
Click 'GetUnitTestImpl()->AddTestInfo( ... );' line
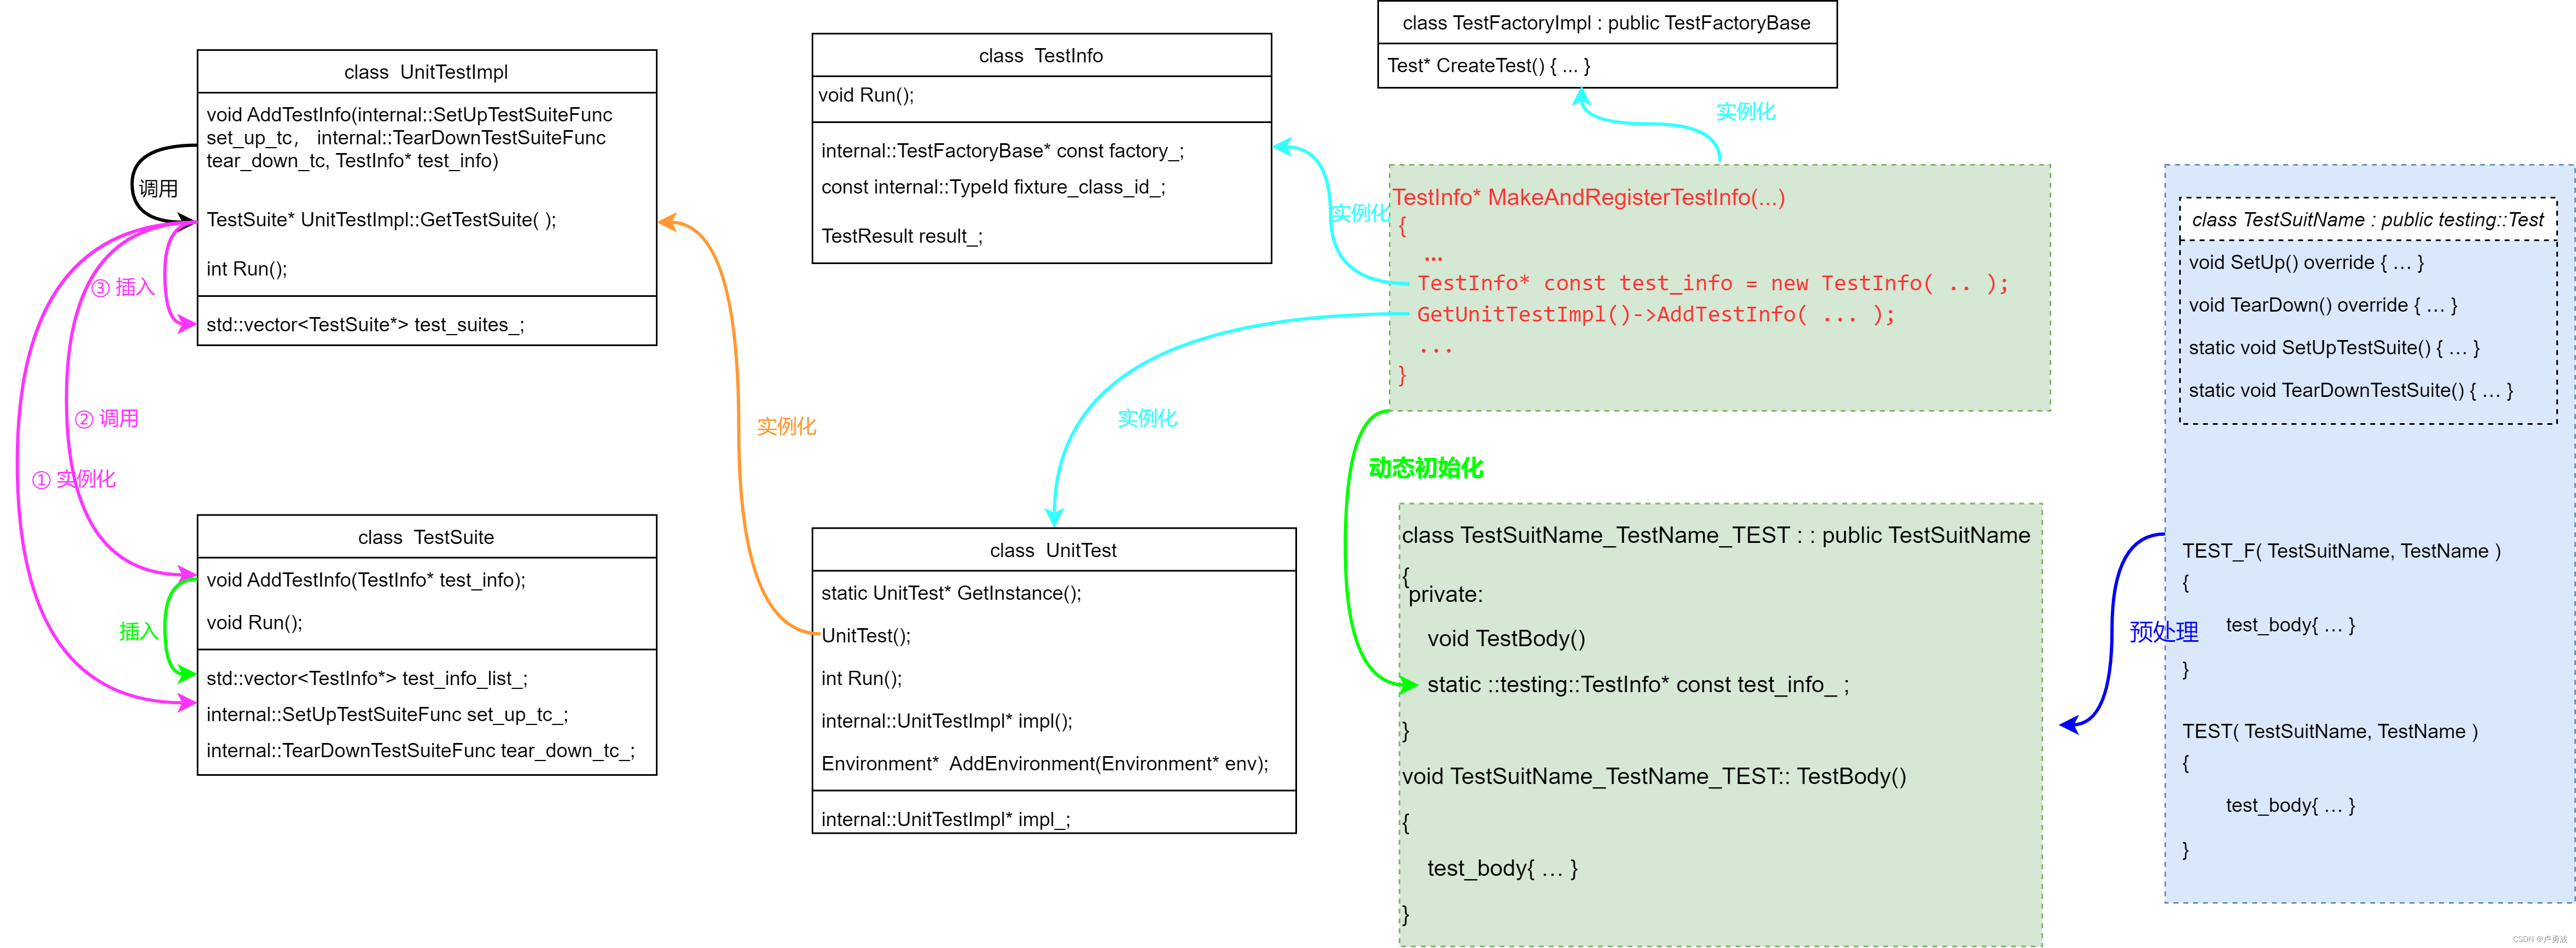[1656, 315]
